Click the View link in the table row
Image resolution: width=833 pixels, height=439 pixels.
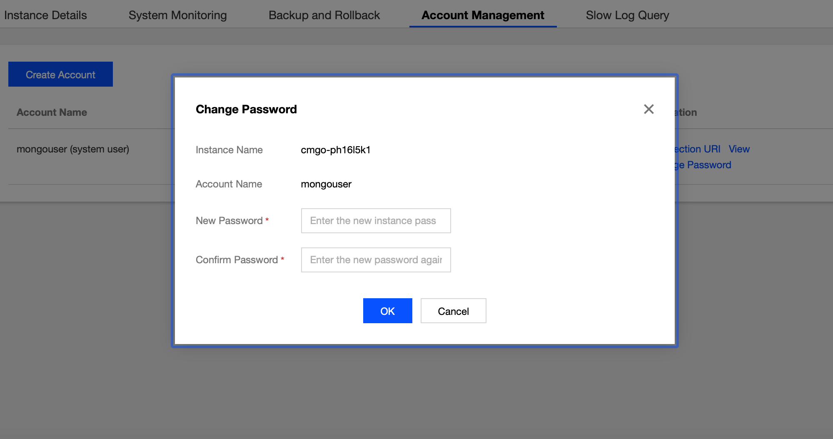pos(739,149)
